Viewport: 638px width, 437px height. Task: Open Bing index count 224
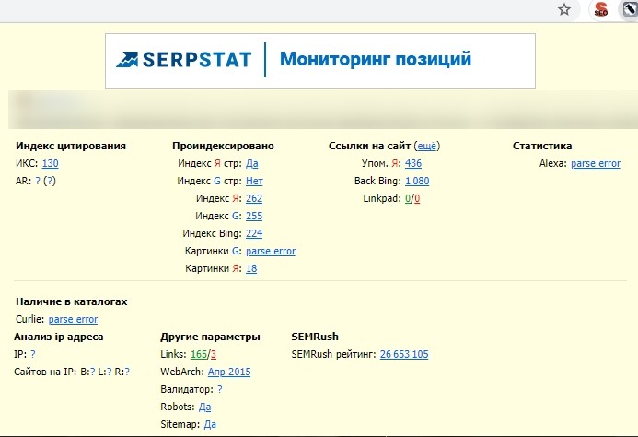point(254,233)
